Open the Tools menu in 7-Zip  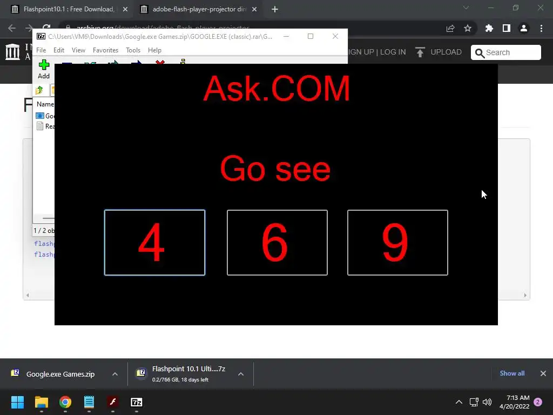133,50
